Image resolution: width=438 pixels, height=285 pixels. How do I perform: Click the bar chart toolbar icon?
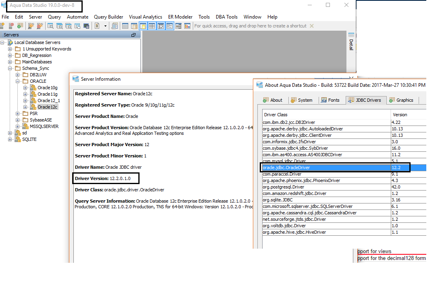(188, 26)
